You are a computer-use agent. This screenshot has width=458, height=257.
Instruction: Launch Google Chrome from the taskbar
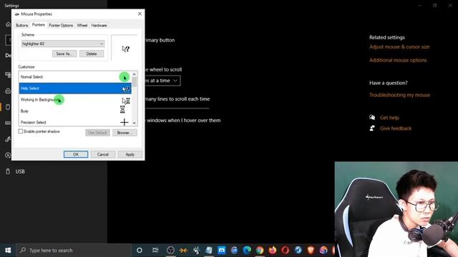[x=260, y=251]
